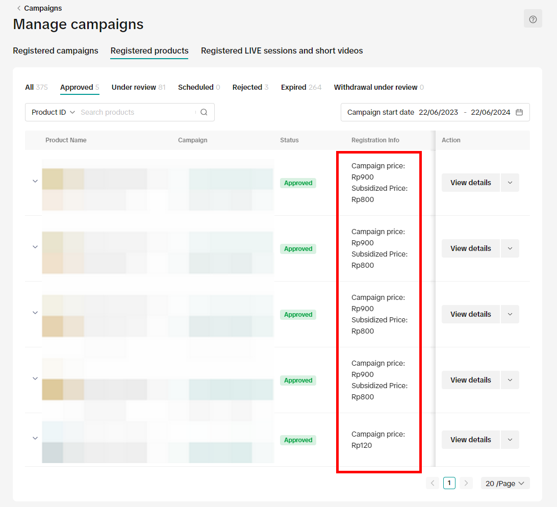
Task: Select the Rejected status filter
Action: coord(250,87)
